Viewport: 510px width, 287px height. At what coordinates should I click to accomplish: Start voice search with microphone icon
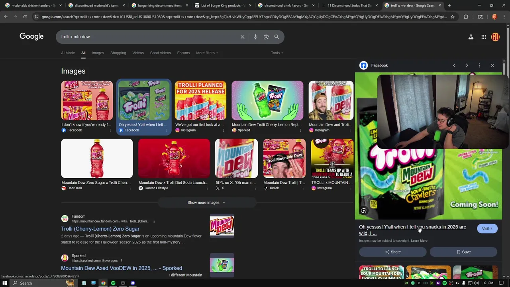[x=255, y=37]
